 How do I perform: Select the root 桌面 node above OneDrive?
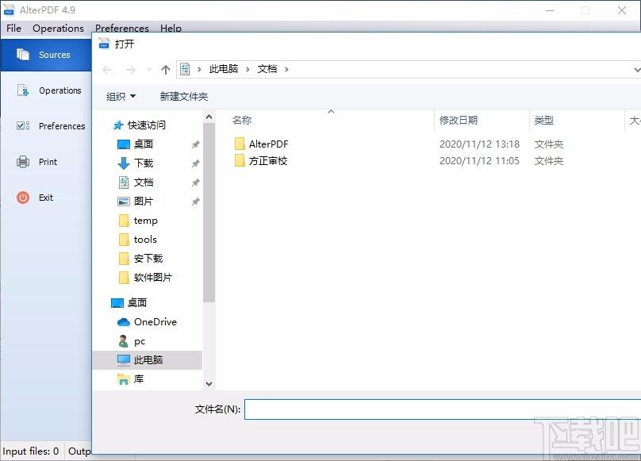pos(137,302)
